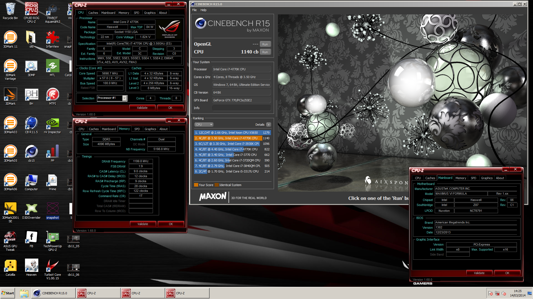Open 3DMark2001 SE desktop shortcut
Image resolution: width=533 pixels, height=299 pixels.
pyautogui.click(x=10, y=212)
